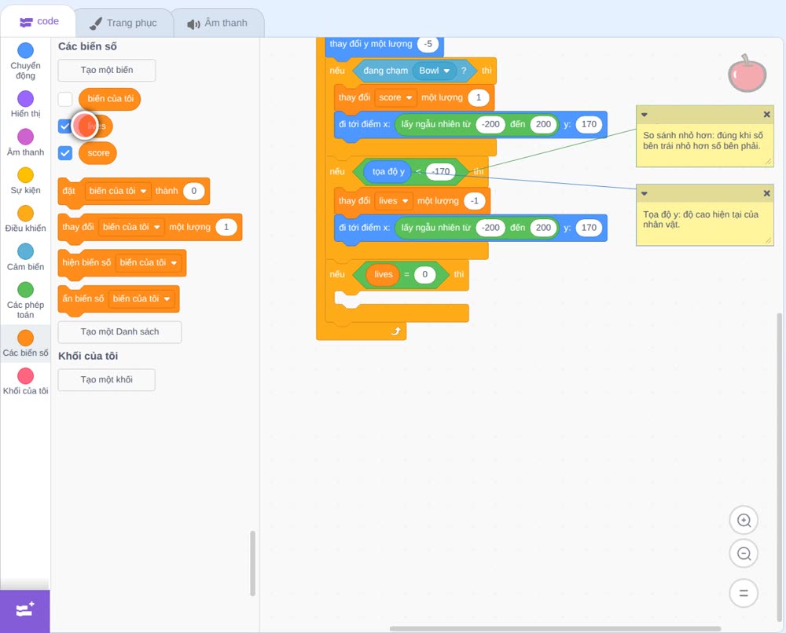Click the 'Tạo một Danh sách' button
Screen dimensions: 786x633
tap(119, 331)
